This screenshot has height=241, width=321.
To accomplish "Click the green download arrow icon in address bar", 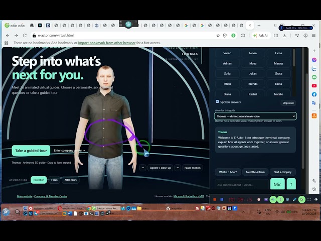I will (x=233, y=36).
